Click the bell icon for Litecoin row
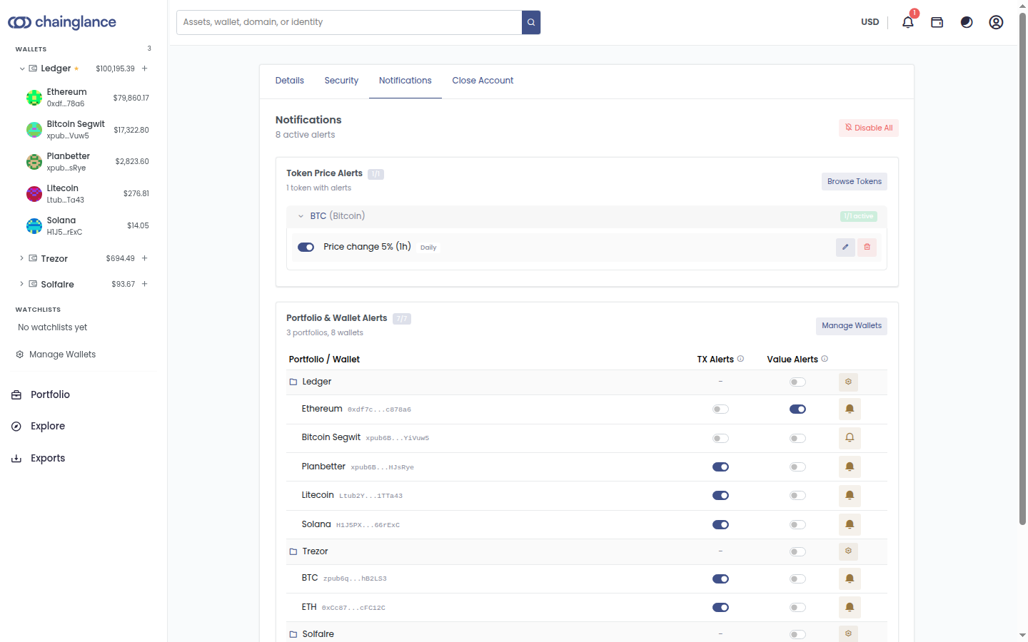 click(850, 495)
